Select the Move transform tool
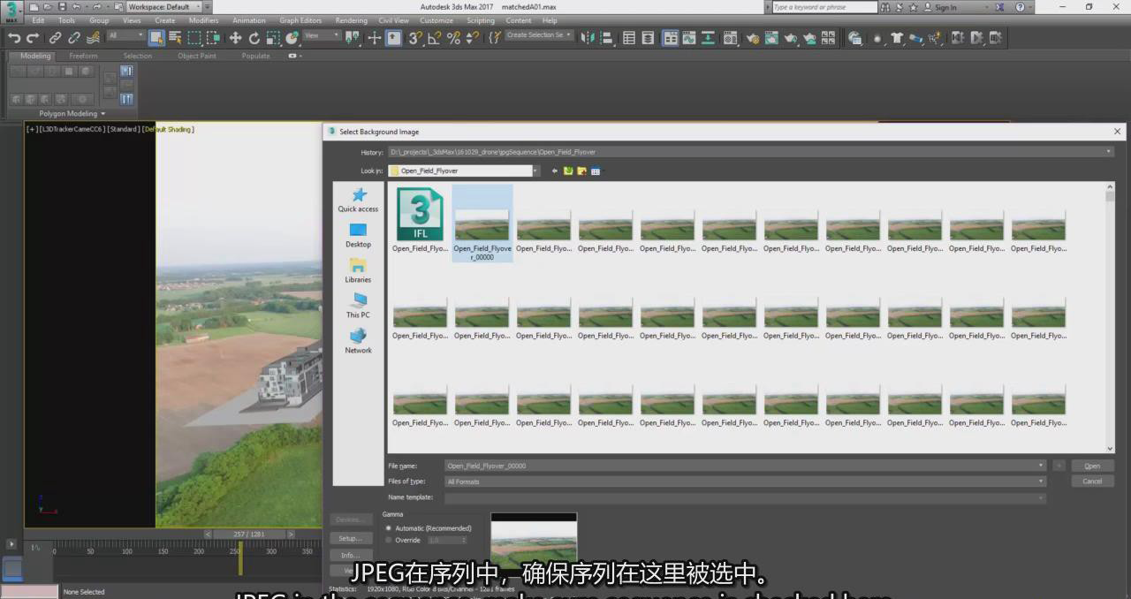 coord(235,38)
